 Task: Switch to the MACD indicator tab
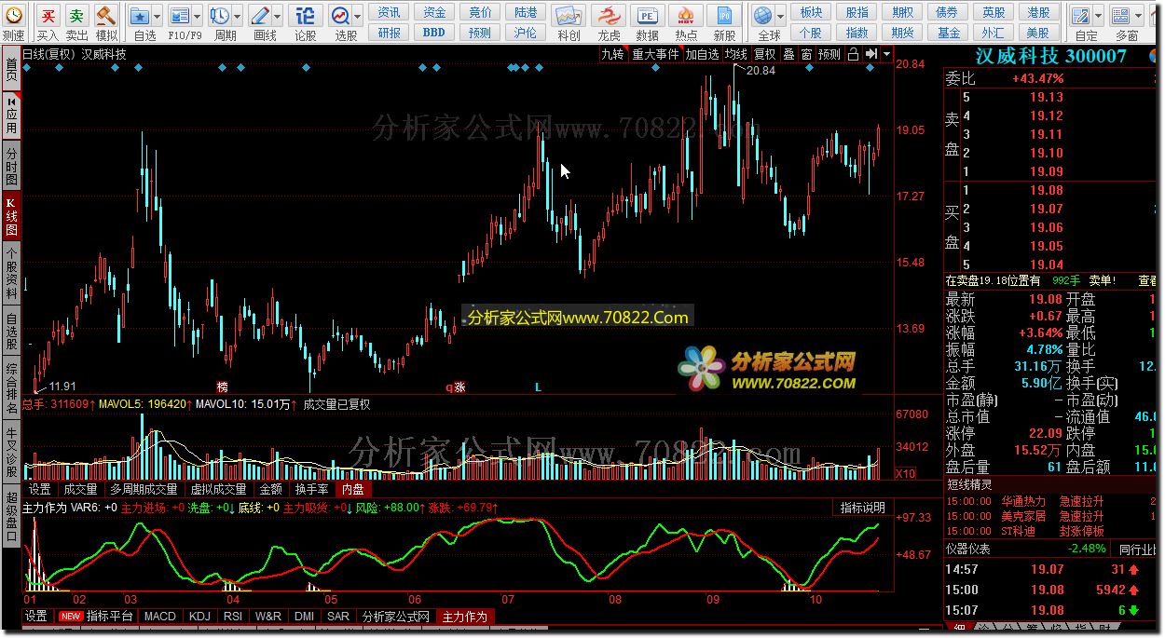160,616
